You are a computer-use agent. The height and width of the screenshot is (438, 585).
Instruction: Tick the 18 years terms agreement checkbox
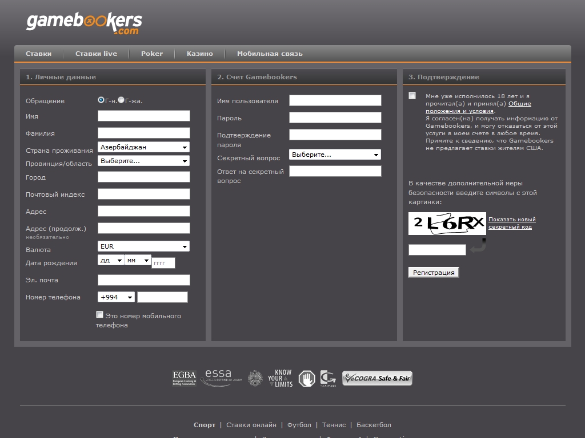coord(412,96)
